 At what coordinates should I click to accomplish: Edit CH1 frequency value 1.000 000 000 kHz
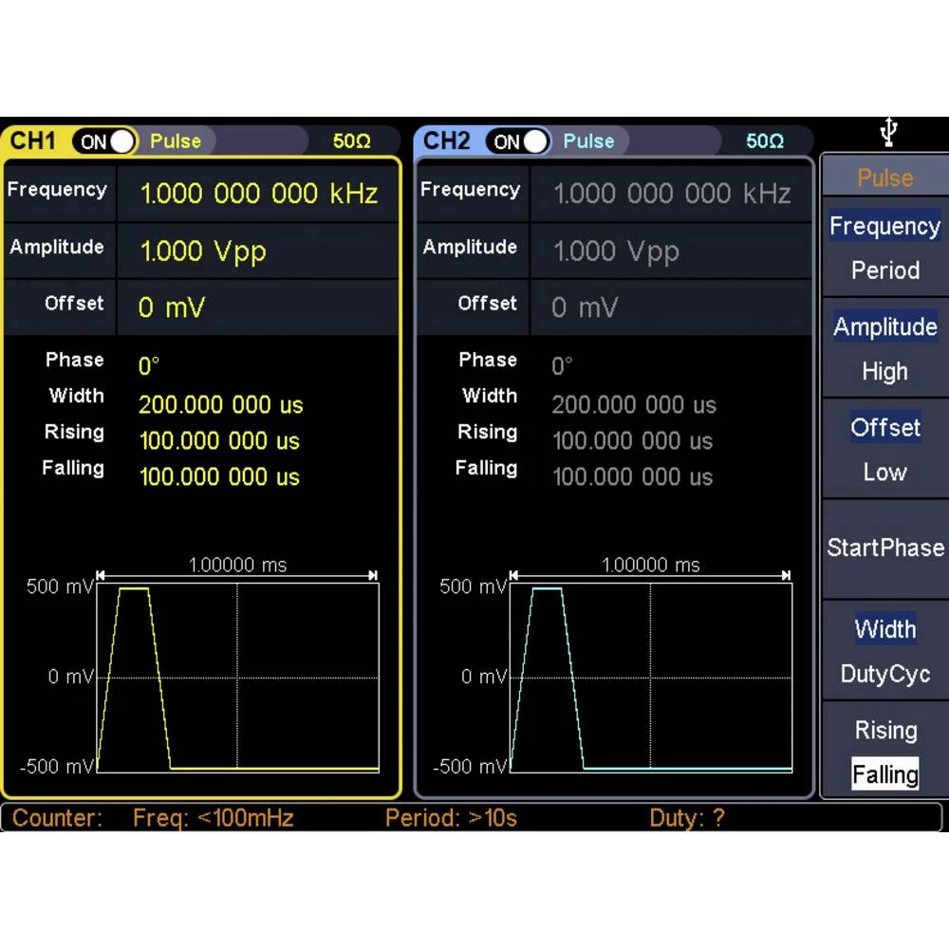258,194
